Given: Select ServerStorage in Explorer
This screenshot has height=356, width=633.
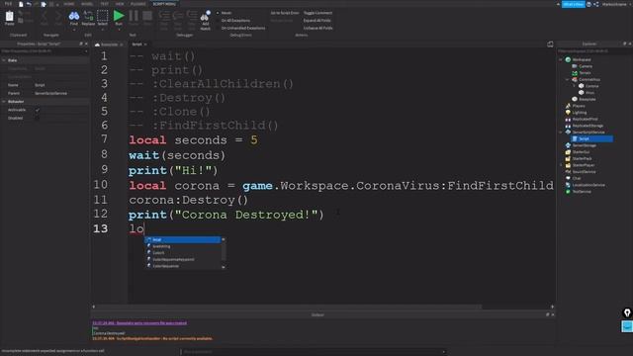Looking at the screenshot, I should [581, 145].
